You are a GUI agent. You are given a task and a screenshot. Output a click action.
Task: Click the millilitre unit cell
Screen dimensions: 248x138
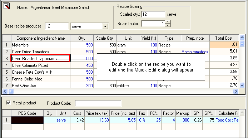128,85
